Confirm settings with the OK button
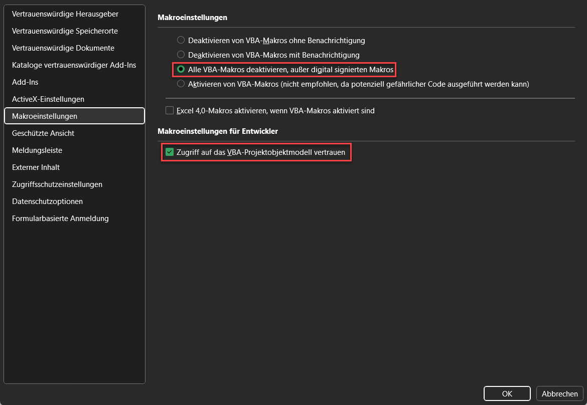 pyautogui.click(x=507, y=393)
